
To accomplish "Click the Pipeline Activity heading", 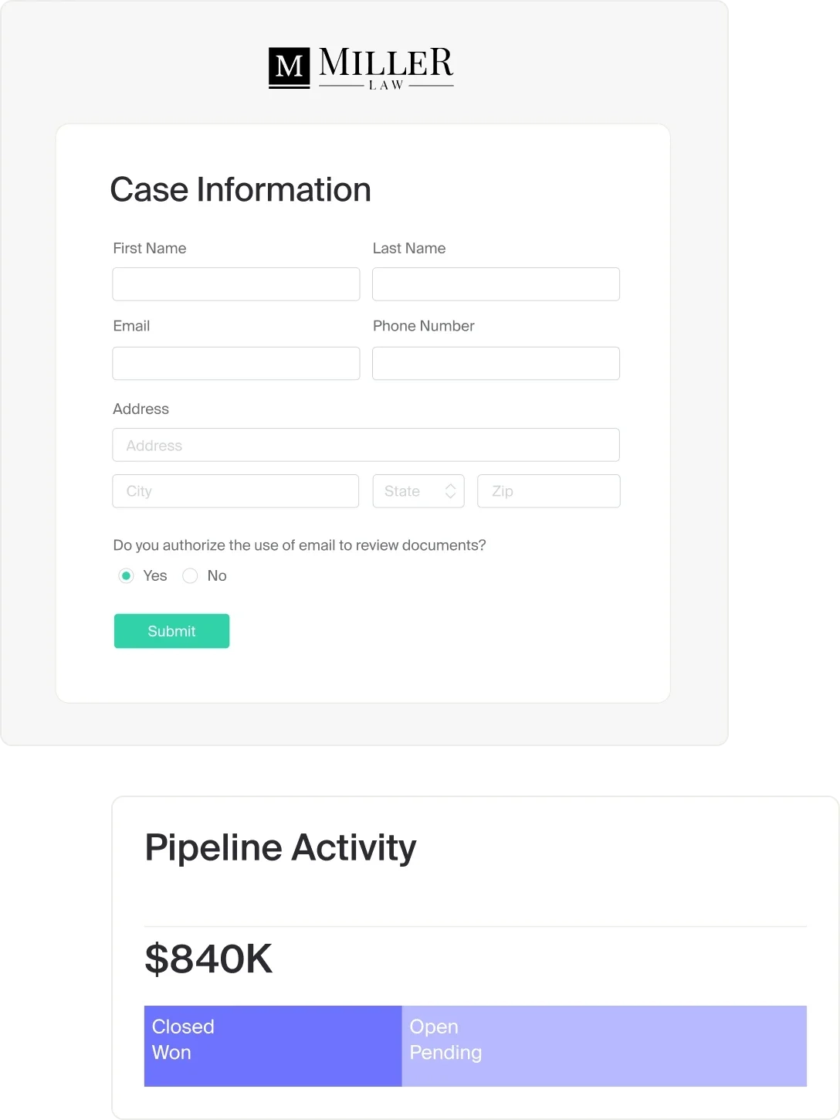I will 280,847.
